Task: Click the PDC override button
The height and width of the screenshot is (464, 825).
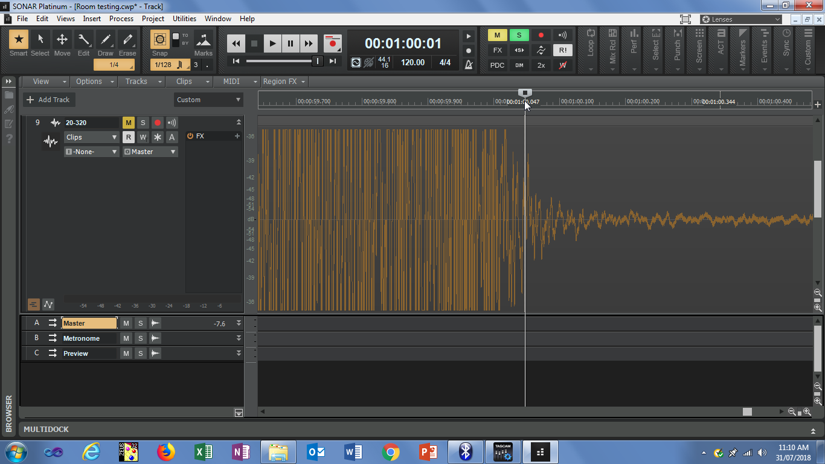Action: 497,65
